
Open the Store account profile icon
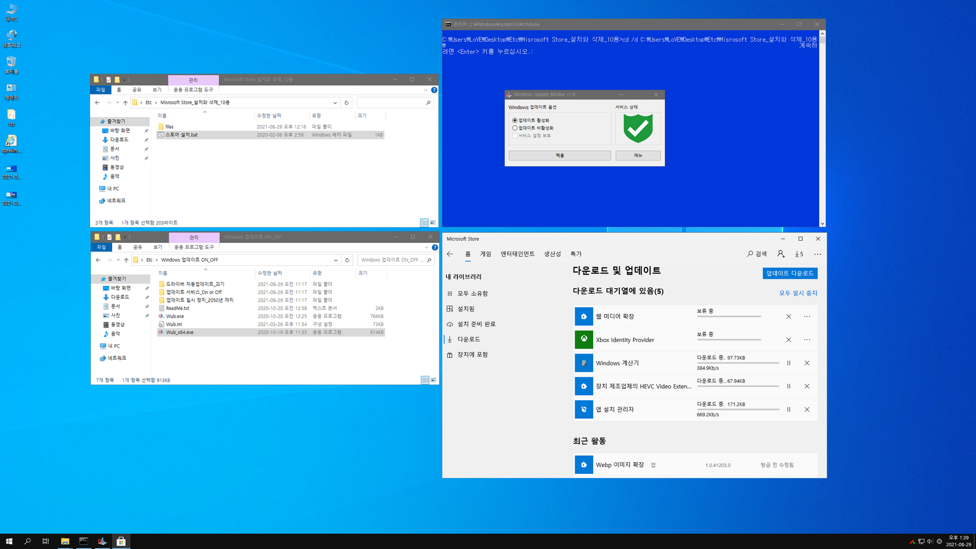[780, 254]
